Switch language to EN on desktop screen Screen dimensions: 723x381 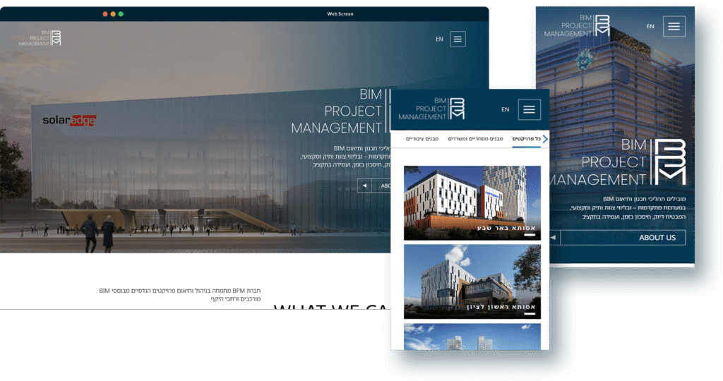(439, 40)
